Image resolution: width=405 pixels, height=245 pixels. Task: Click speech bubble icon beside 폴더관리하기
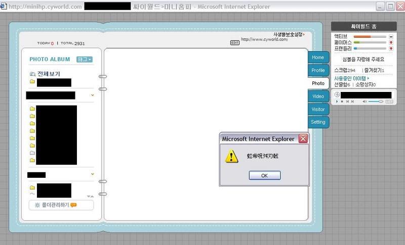(73, 205)
